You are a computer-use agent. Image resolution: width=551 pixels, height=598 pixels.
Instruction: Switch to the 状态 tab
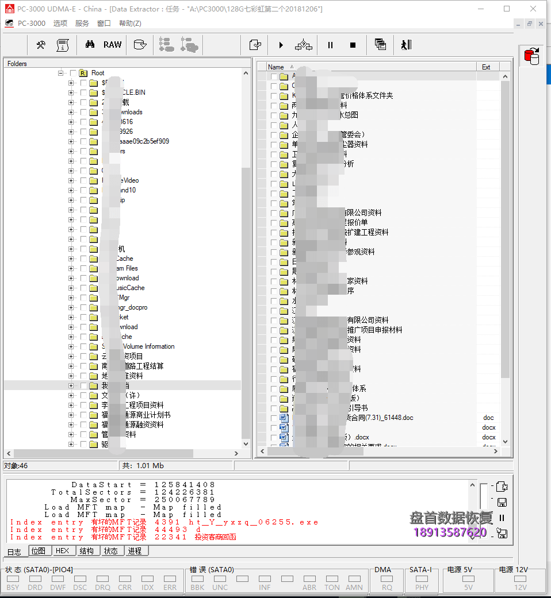click(111, 551)
